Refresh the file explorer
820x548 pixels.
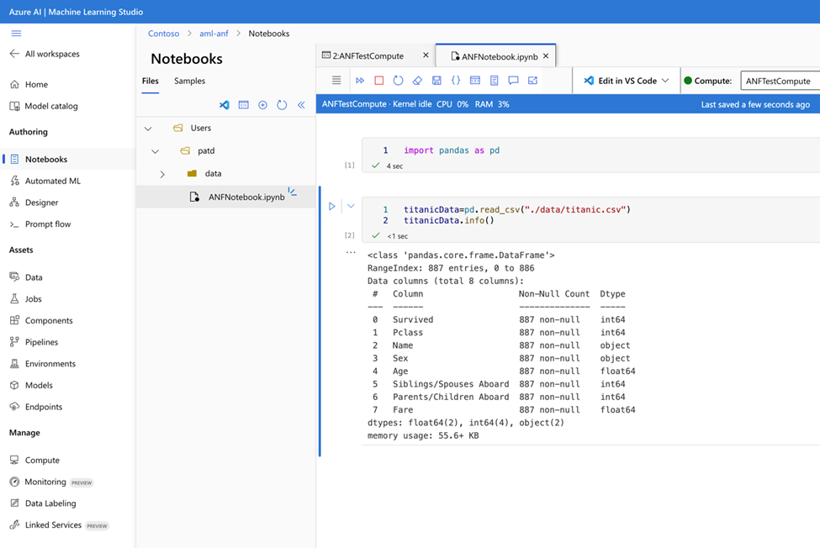[282, 105]
